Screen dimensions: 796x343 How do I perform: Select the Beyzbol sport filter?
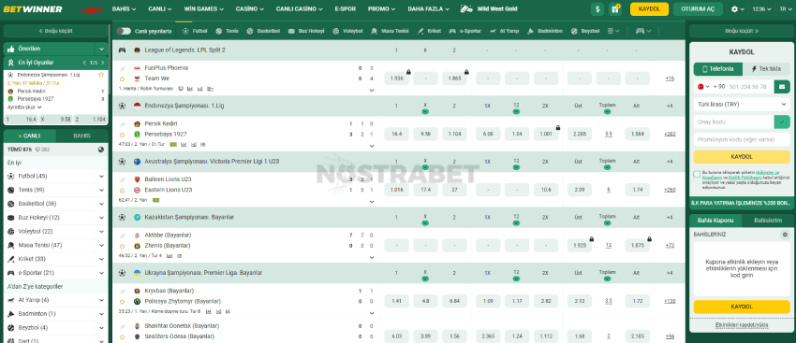(585, 31)
